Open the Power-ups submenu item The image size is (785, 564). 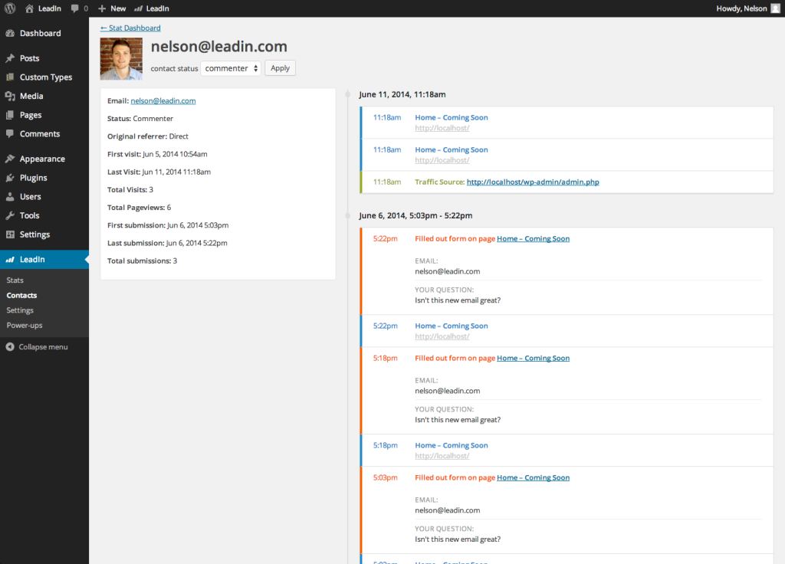pos(25,325)
